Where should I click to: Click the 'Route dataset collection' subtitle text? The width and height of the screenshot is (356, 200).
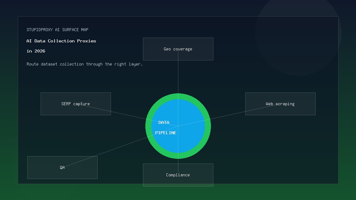click(85, 64)
